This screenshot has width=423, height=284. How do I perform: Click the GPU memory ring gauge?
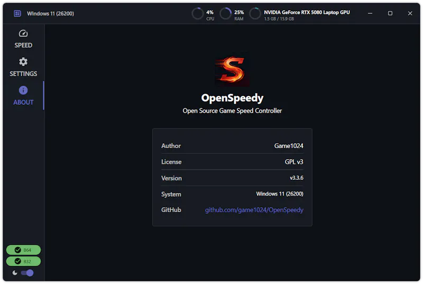click(x=255, y=14)
